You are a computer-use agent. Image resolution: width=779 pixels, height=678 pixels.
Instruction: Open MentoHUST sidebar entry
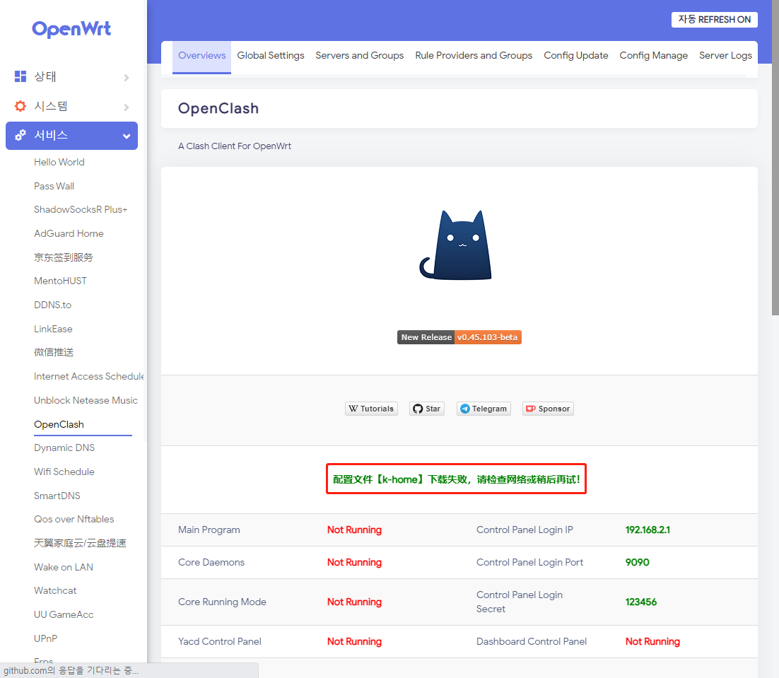60,281
